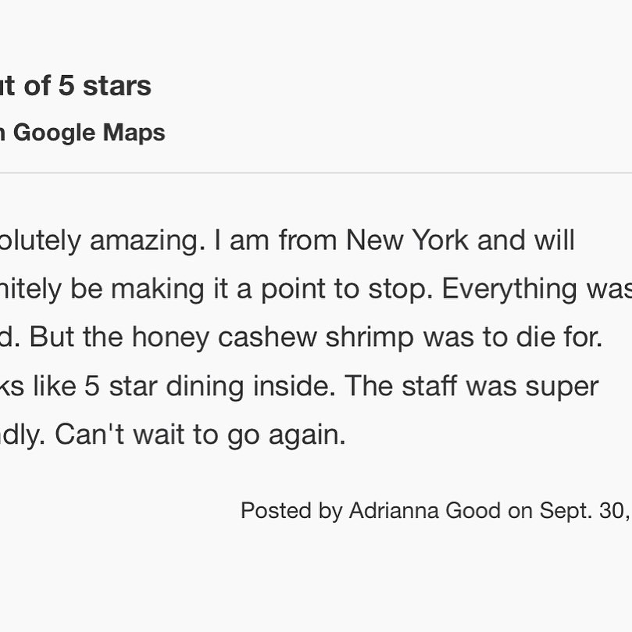Click the word "amazing" in first line
632x632 pixels.
click(x=150, y=241)
